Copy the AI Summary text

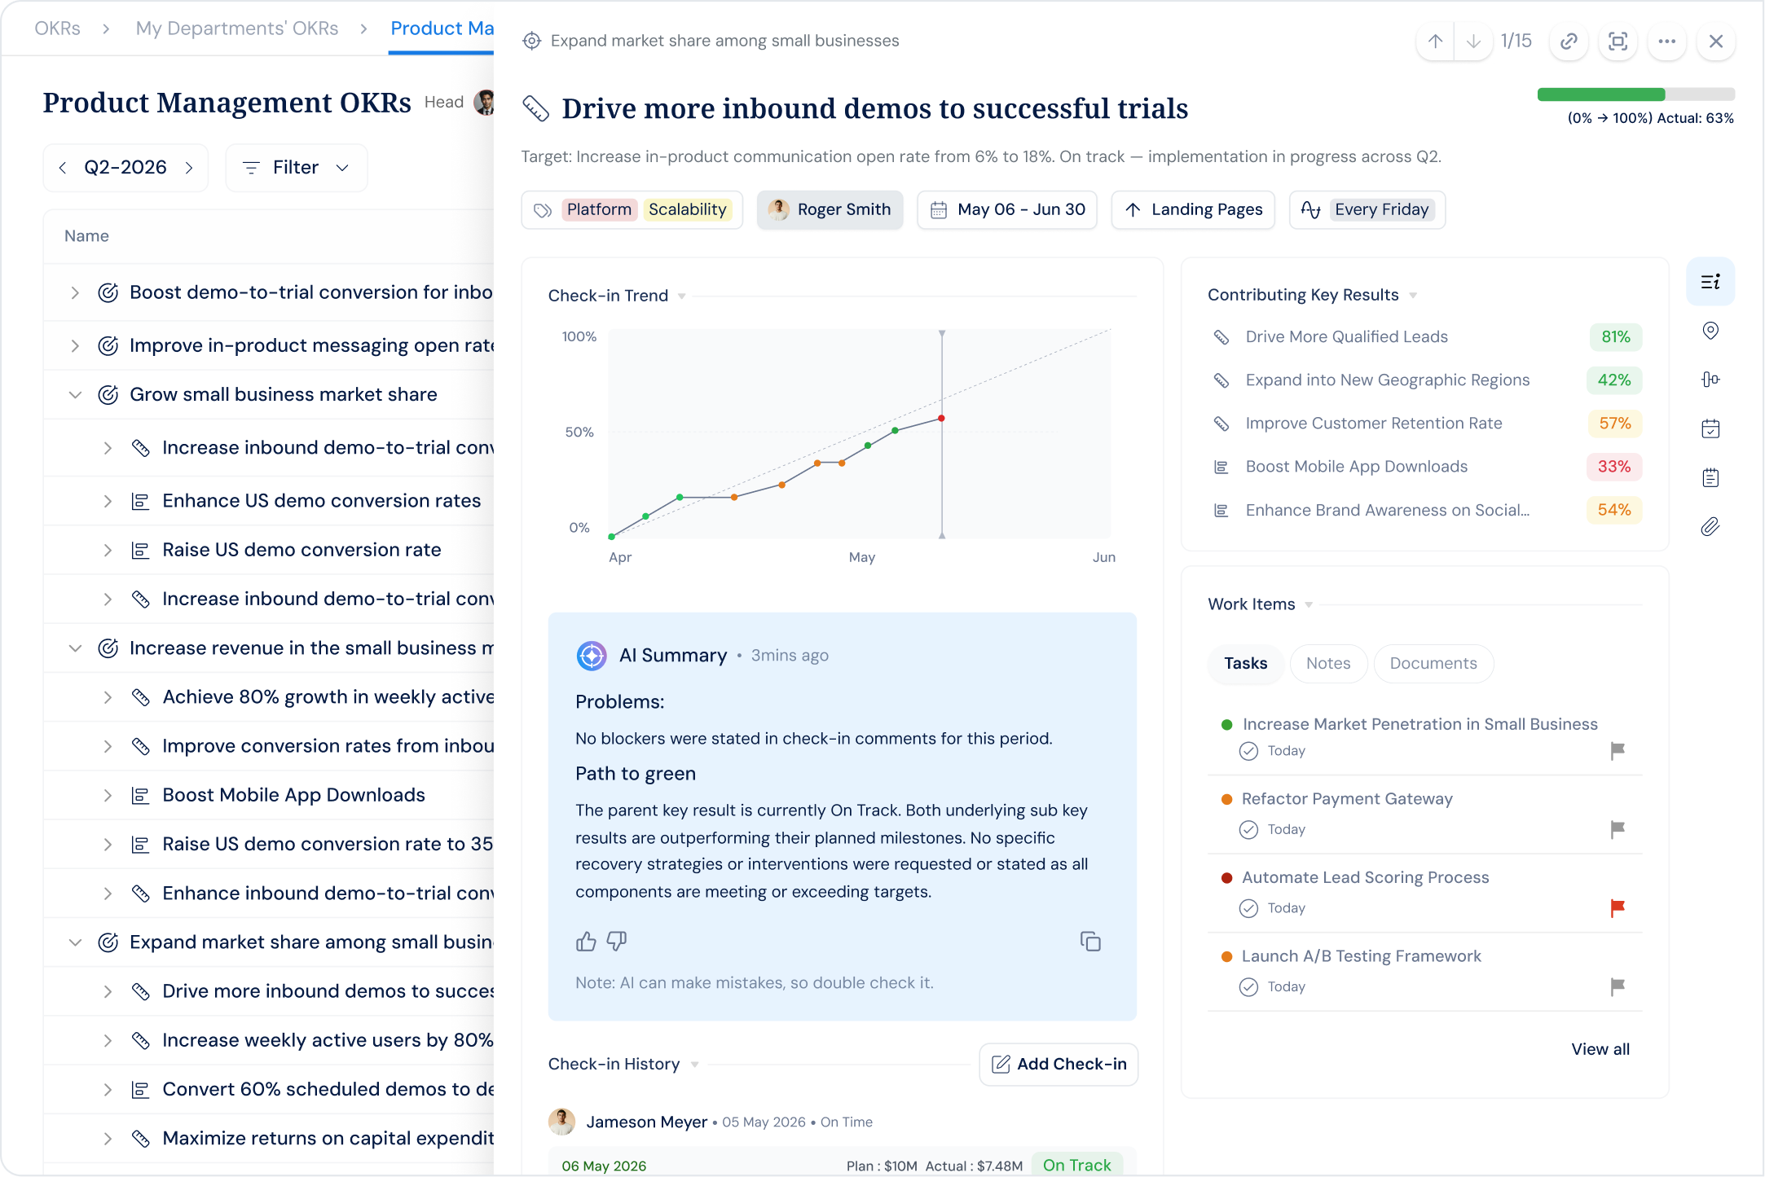tap(1090, 942)
